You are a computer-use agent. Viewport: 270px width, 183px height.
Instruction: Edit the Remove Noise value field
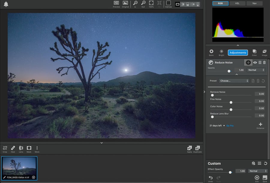pyautogui.click(x=260, y=94)
